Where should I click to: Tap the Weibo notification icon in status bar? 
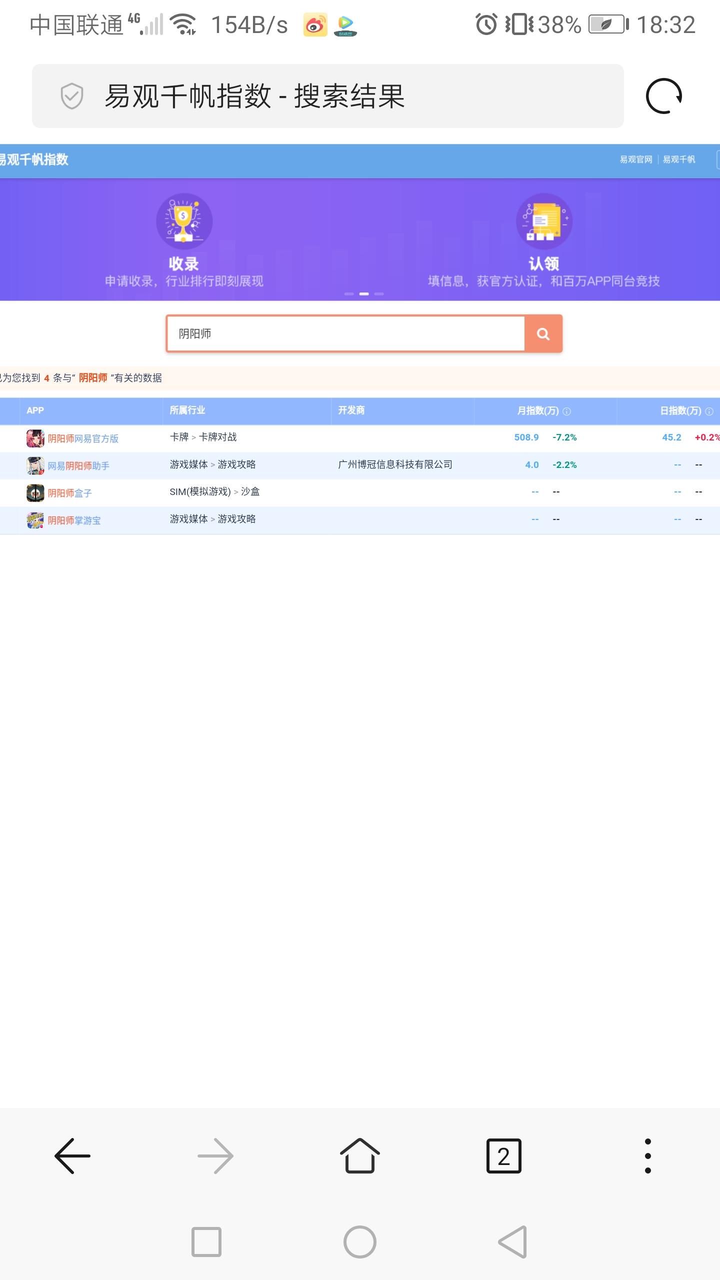coord(315,25)
